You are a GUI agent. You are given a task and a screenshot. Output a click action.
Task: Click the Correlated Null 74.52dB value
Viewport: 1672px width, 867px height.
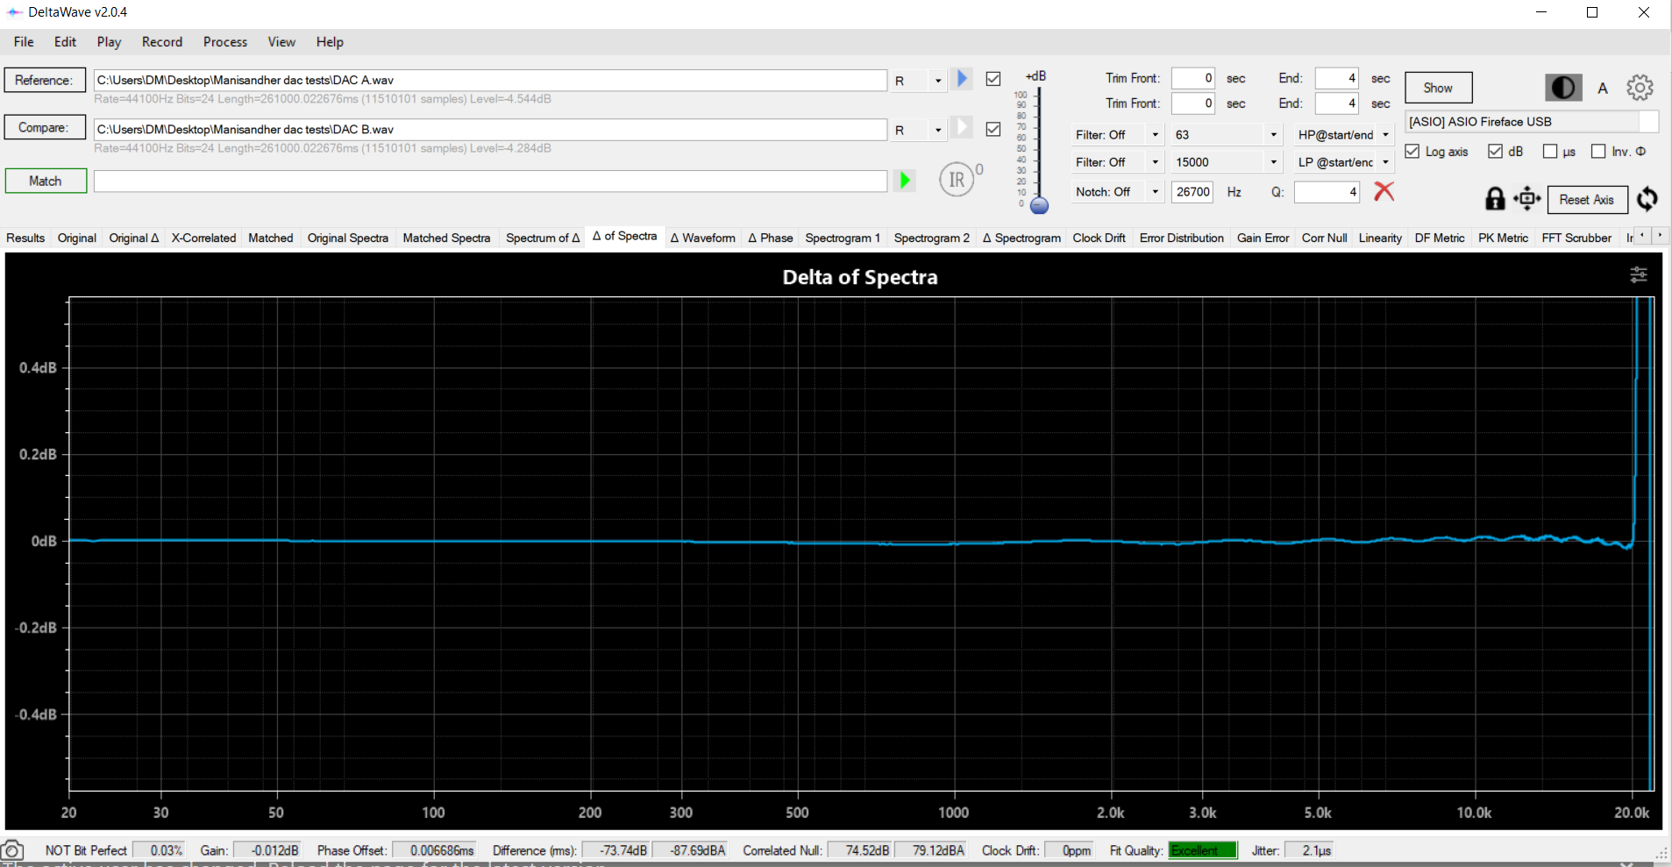(x=860, y=850)
